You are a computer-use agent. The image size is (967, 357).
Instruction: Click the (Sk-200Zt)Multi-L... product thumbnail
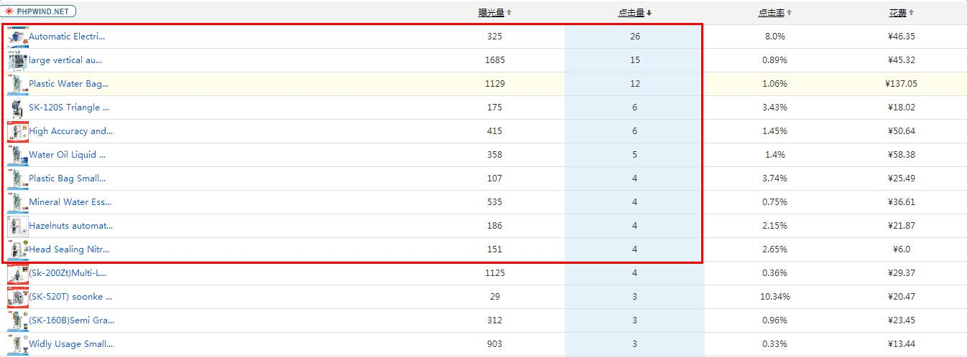pos(17,273)
